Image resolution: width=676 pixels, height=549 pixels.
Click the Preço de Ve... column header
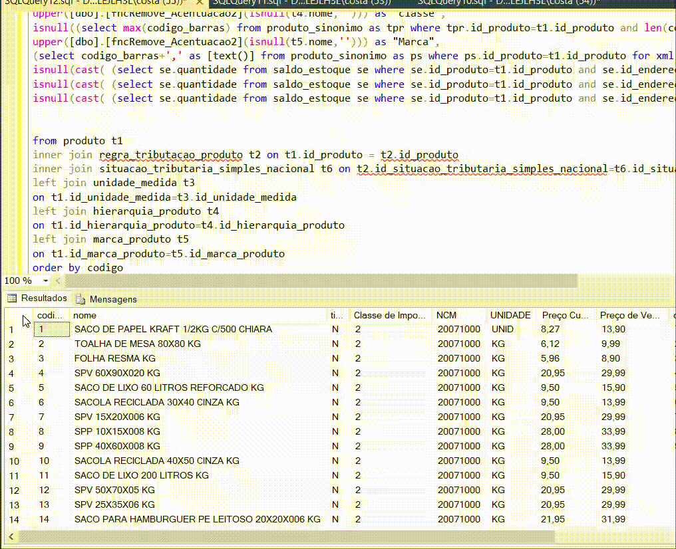[x=633, y=315]
